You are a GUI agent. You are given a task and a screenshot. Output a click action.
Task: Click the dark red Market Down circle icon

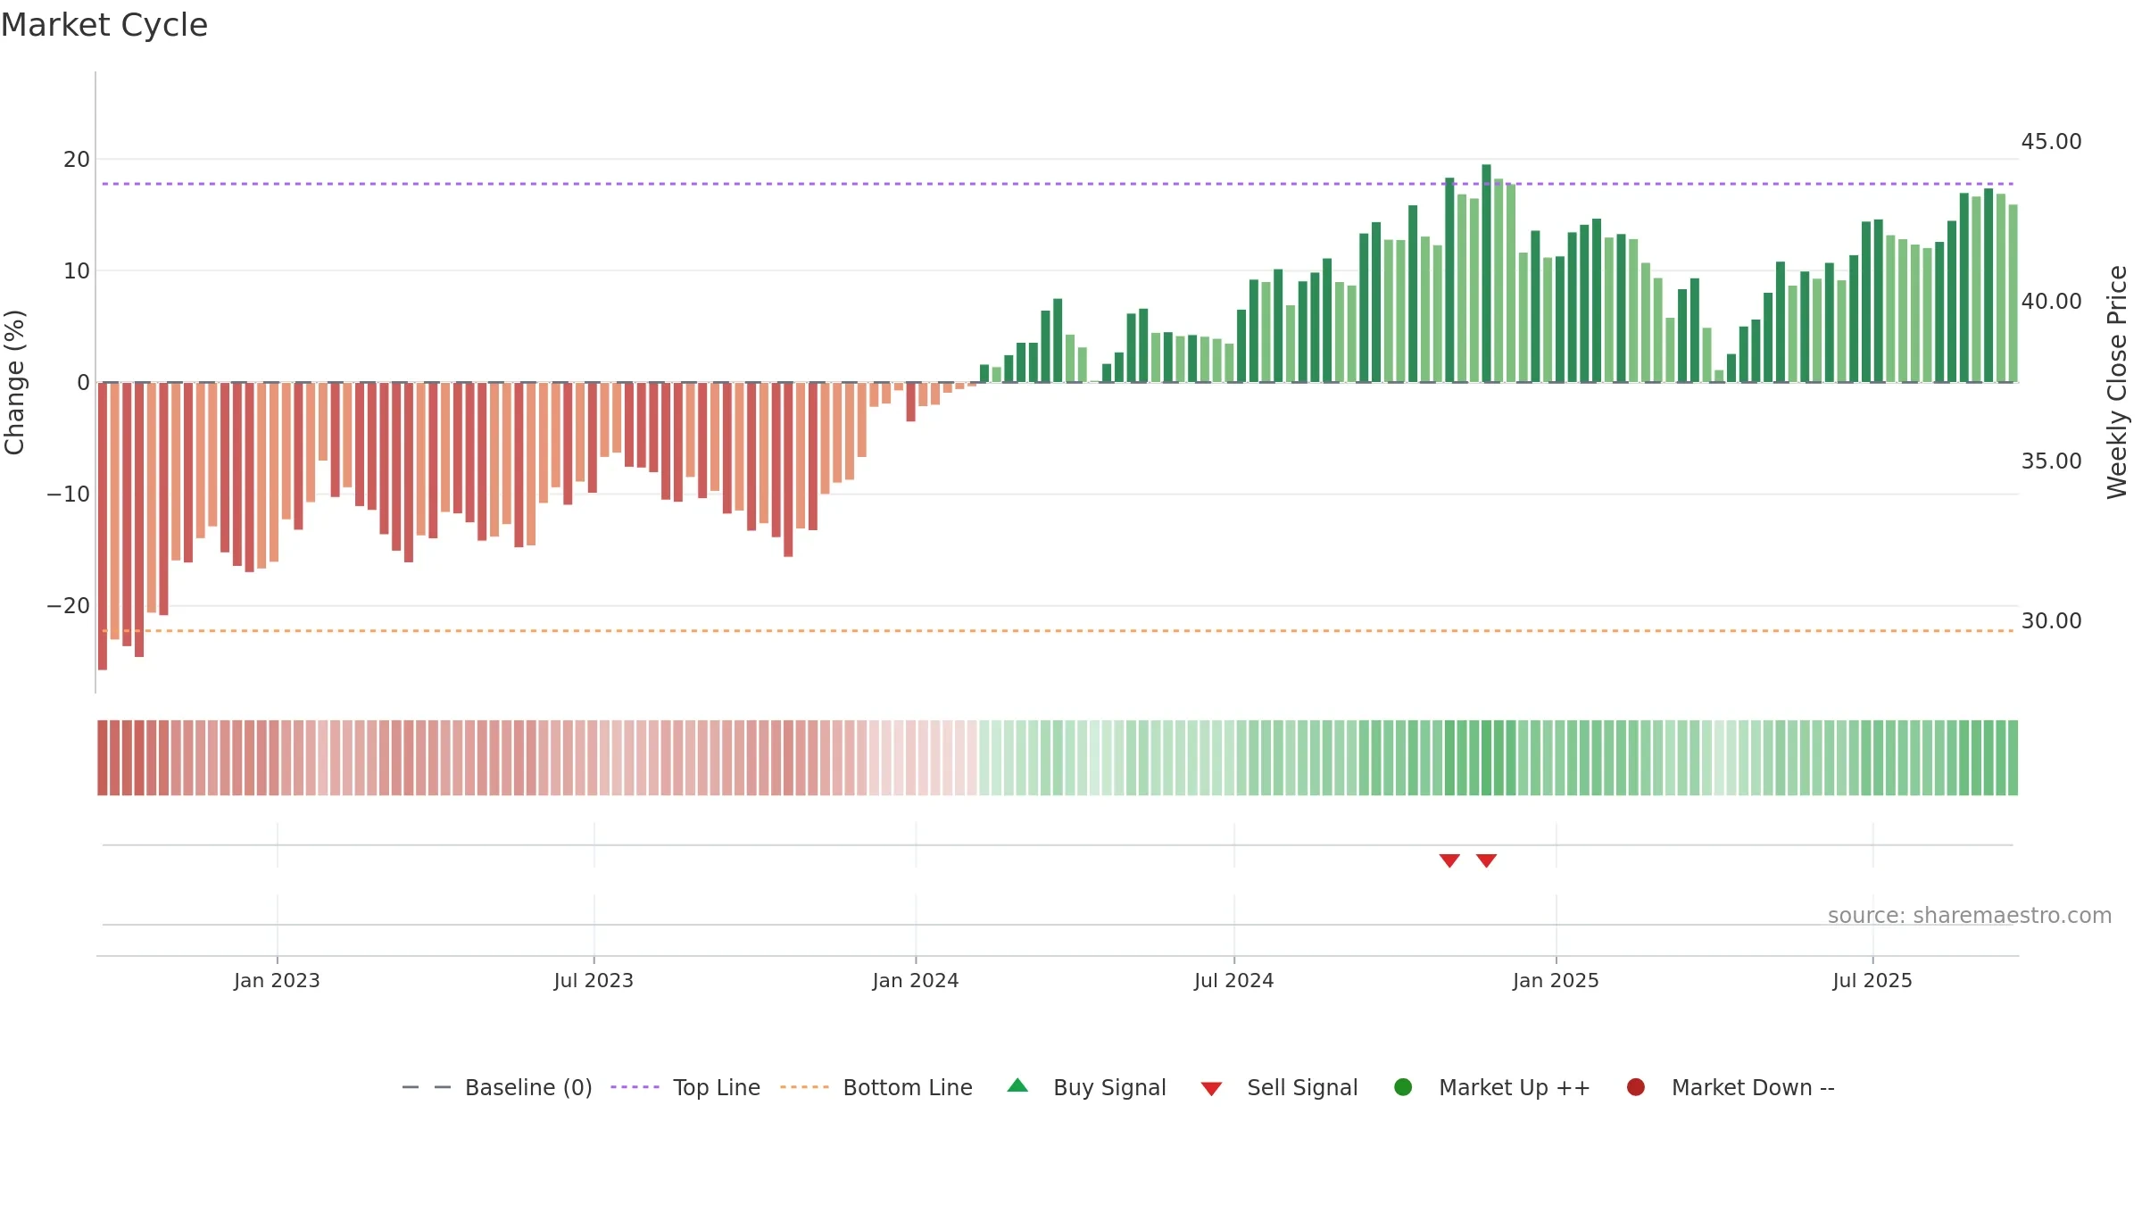1636,1087
